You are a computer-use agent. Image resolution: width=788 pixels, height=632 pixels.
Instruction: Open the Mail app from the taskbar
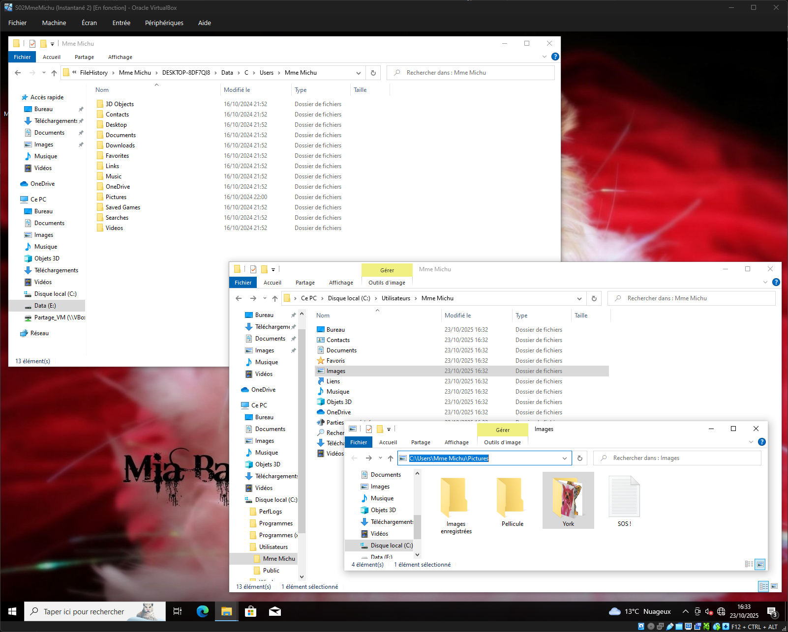pos(274,611)
